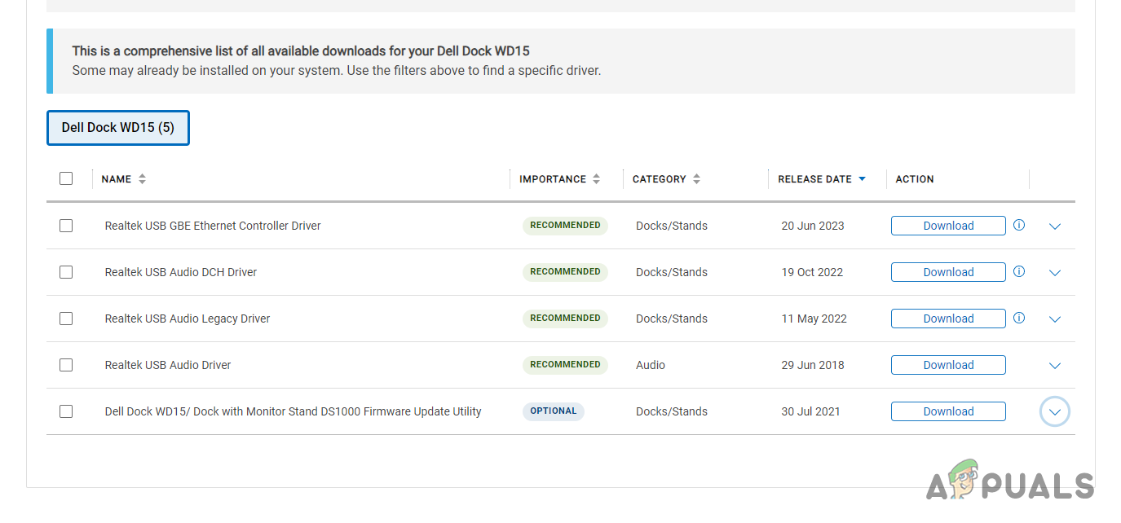Download Realtek USB Audio Legacy Driver
The height and width of the screenshot is (523, 1121).
[x=948, y=319]
